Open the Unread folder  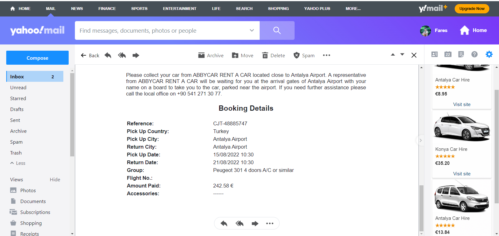click(x=18, y=88)
